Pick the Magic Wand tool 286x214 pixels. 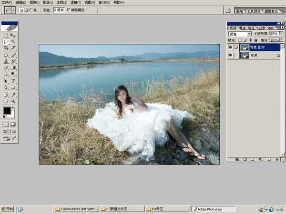tap(13, 41)
